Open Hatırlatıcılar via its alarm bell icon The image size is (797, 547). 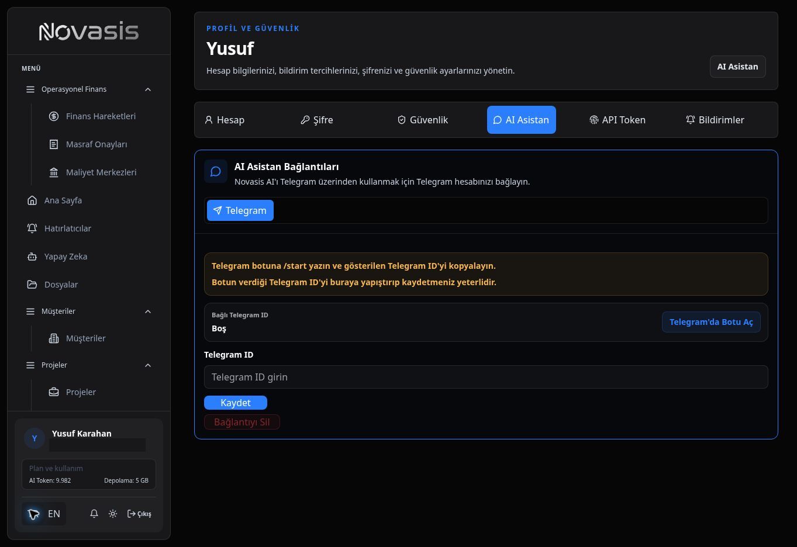pos(32,229)
